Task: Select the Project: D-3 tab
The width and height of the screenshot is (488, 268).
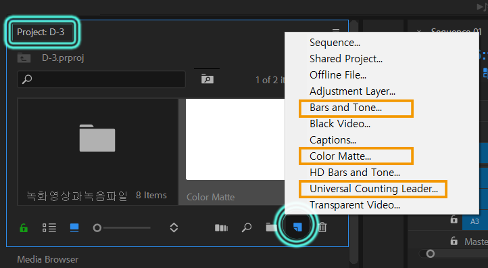Action: click(x=41, y=32)
